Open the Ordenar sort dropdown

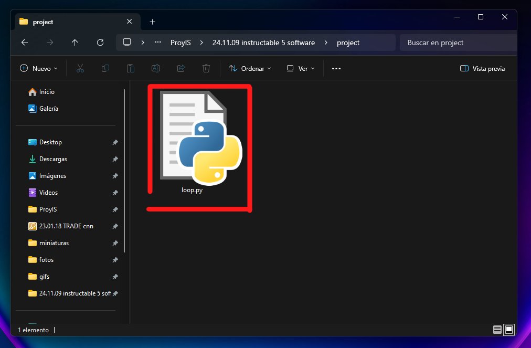pyautogui.click(x=250, y=68)
